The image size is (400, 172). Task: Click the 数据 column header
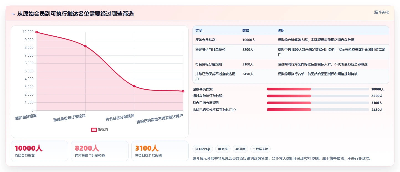point(246,31)
